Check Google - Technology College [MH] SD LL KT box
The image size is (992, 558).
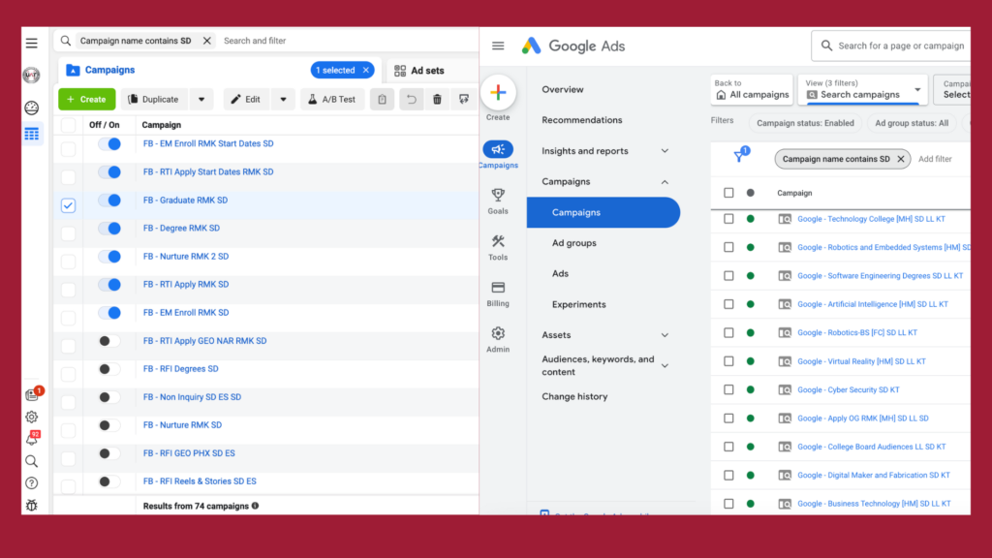tap(728, 219)
